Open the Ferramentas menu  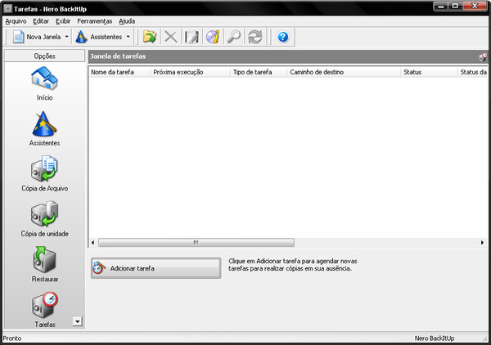click(x=95, y=21)
